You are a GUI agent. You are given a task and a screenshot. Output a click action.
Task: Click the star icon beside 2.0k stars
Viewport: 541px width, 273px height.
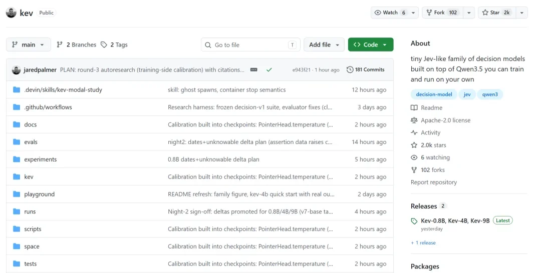pyautogui.click(x=414, y=145)
